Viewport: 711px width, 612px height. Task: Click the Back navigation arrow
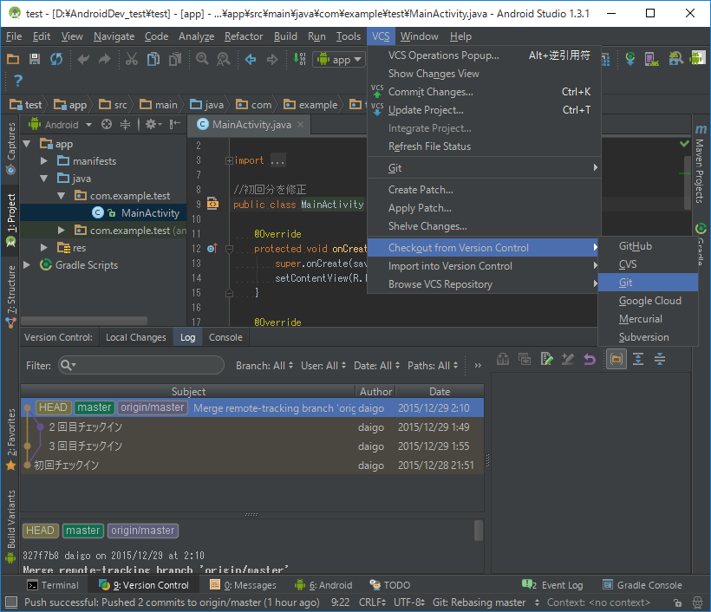[251, 59]
